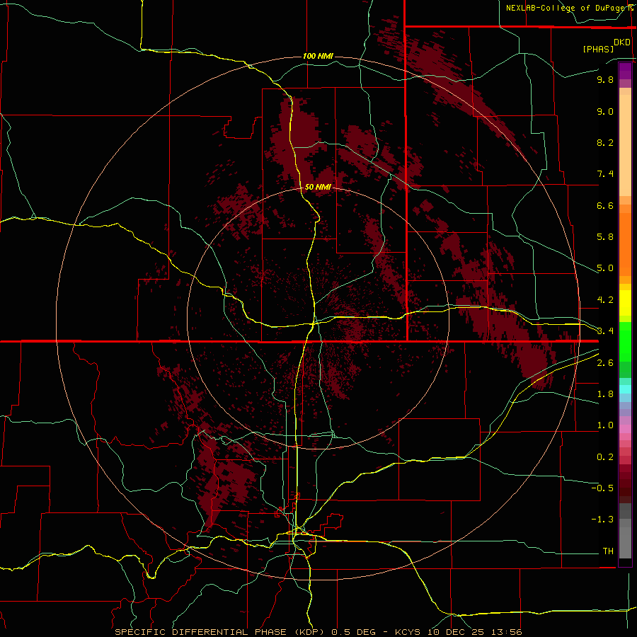This screenshot has height=637, width=637.
Task: Click the 3.4 scale label
Action: [x=605, y=331]
